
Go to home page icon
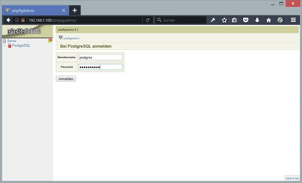(269, 20)
